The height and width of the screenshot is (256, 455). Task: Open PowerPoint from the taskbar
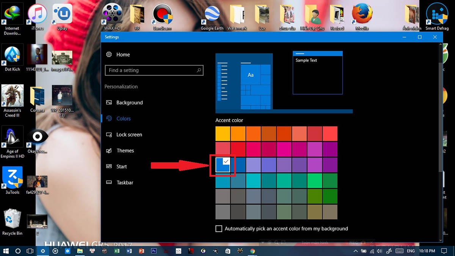click(141, 251)
